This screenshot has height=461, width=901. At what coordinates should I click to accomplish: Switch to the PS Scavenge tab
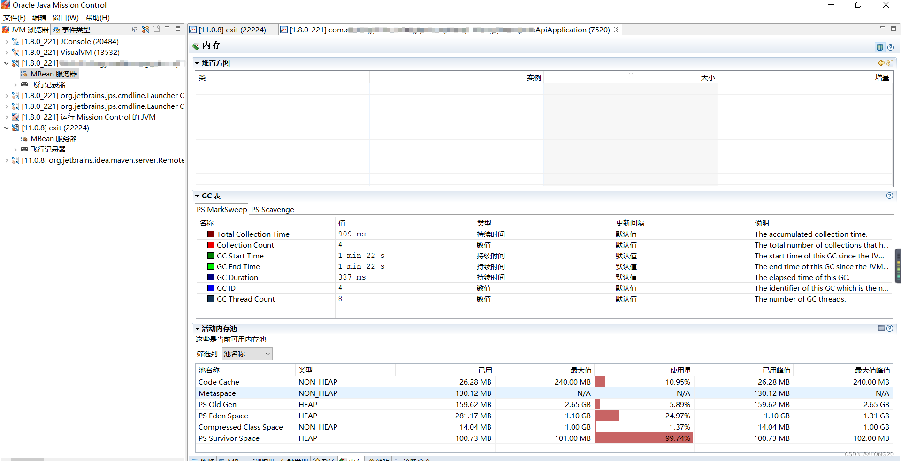coord(272,209)
